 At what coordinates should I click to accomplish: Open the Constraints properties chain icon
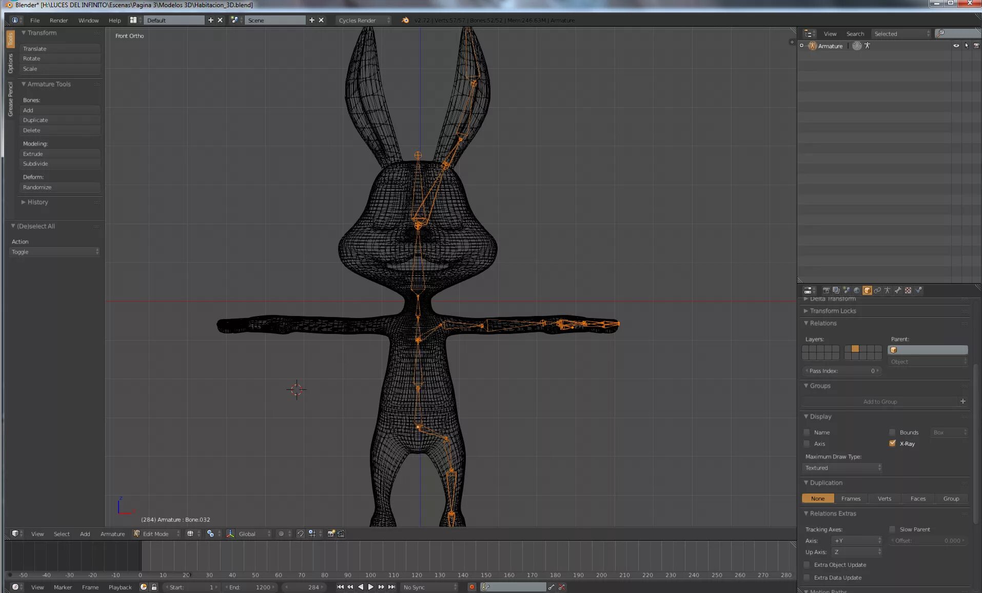(x=877, y=290)
